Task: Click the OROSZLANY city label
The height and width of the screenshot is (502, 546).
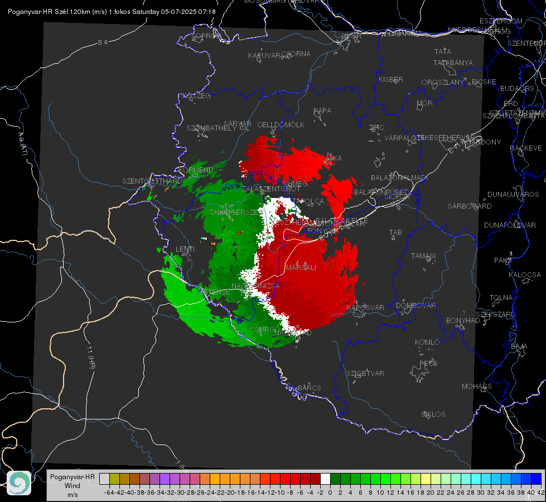Action: (443, 83)
